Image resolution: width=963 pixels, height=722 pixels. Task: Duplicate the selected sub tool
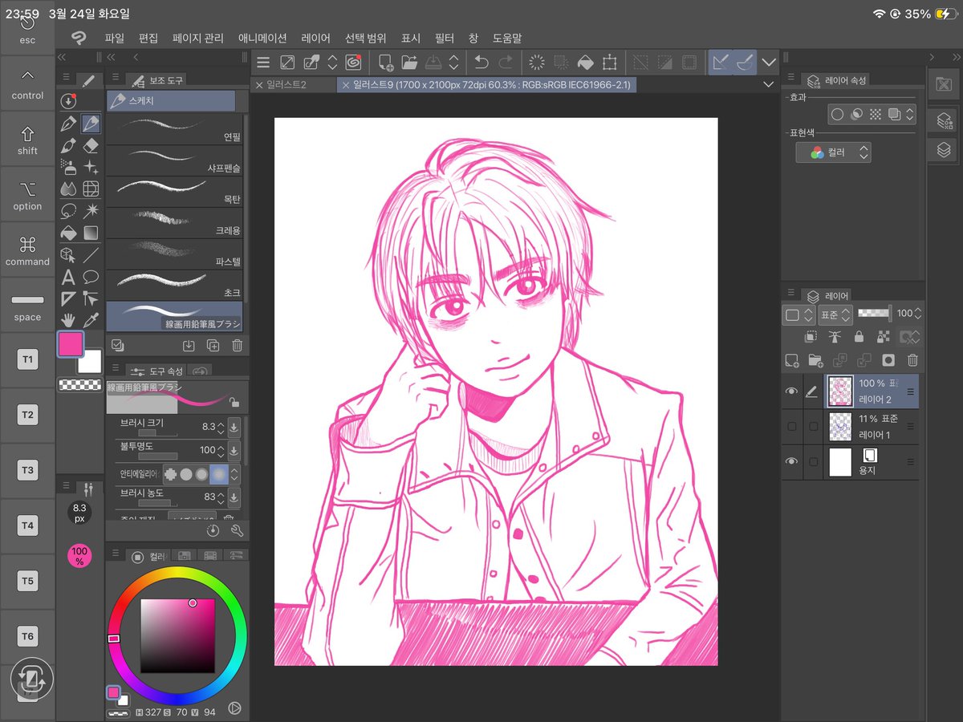coord(213,346)
